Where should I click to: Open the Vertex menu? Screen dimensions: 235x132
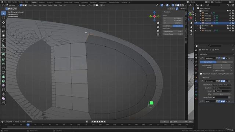click(50, 5)
